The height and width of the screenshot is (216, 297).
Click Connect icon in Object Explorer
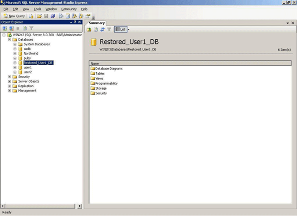5,28
